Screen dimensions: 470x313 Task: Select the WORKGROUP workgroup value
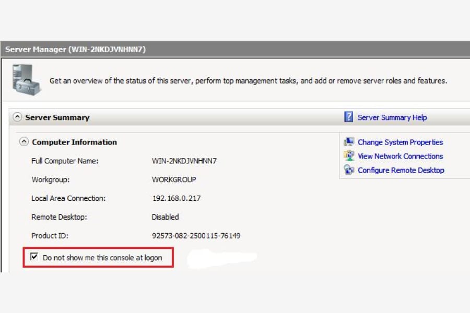(x=174, y=179)
